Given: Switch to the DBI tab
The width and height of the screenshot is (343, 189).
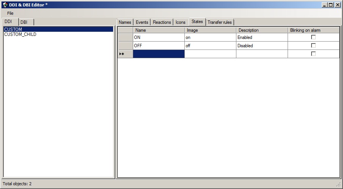Looking at the screenshot, I should pyautogui.click(x=26, y=22).
